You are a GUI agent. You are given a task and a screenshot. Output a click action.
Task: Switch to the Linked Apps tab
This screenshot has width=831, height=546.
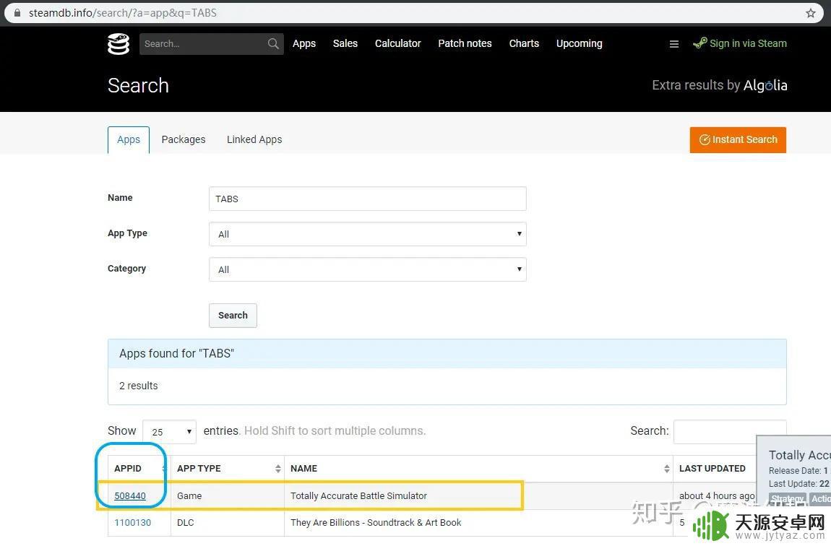tap(254, 140)
